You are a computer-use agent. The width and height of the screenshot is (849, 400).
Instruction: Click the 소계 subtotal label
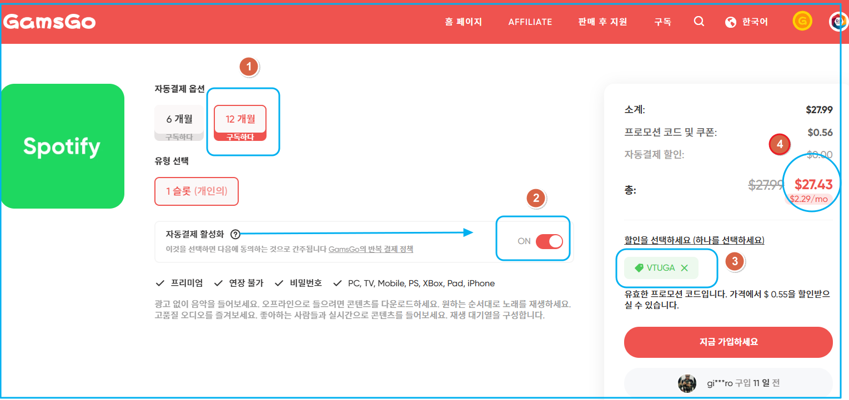click(635, 110)
